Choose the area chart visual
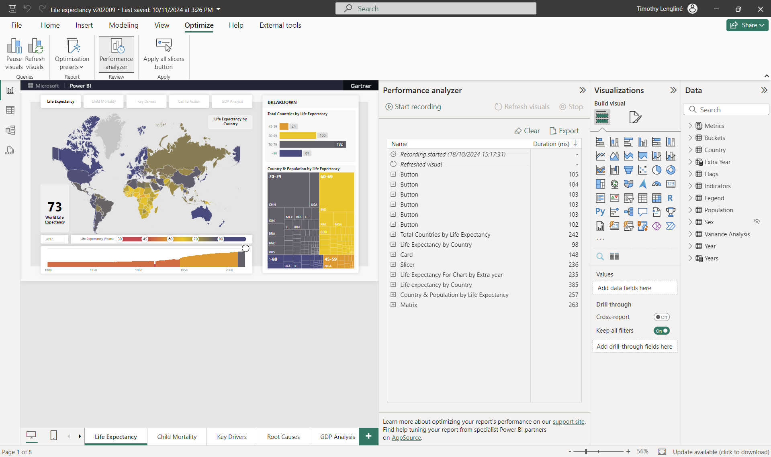Screen dimensions: 771x457 [614, 156]
